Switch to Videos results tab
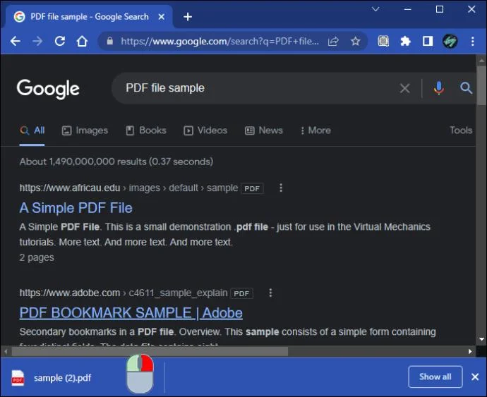Image resolution: width=487 pixels, height=397 pixels. 205,130
